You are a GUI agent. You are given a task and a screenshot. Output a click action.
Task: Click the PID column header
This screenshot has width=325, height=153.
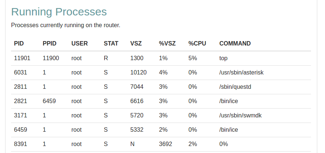[x=19, y=43]
